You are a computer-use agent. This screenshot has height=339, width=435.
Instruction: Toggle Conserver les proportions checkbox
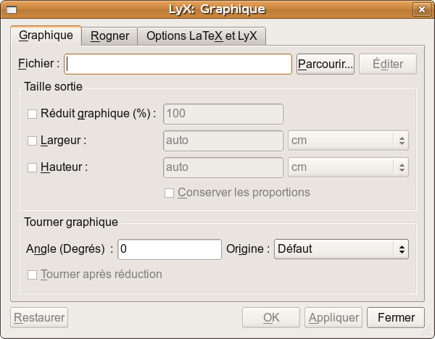170,193
